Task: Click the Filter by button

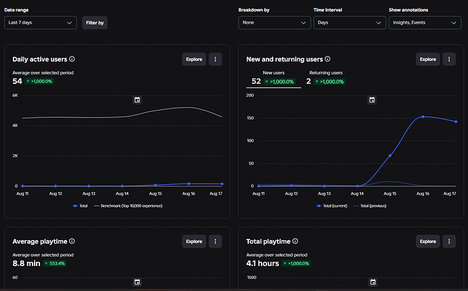Action: [x=94, y=22]
